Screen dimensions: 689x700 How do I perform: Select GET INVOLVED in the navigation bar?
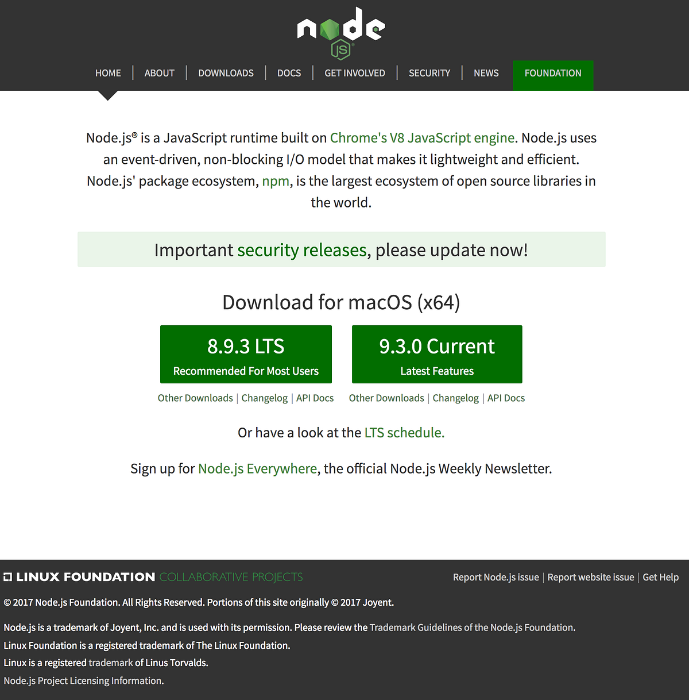(354, 73)
